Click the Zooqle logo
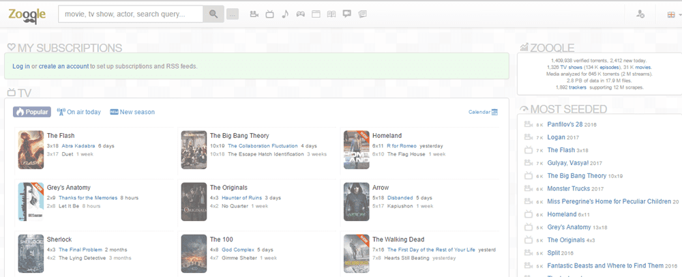Viewport: 682px width, 277px height. pos(27,14)
